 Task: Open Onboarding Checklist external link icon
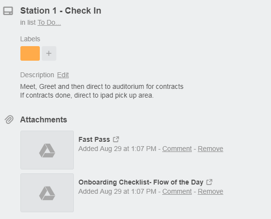point(209,182)
